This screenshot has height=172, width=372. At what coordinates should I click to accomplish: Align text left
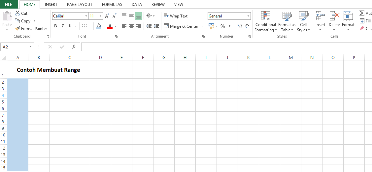124,26
